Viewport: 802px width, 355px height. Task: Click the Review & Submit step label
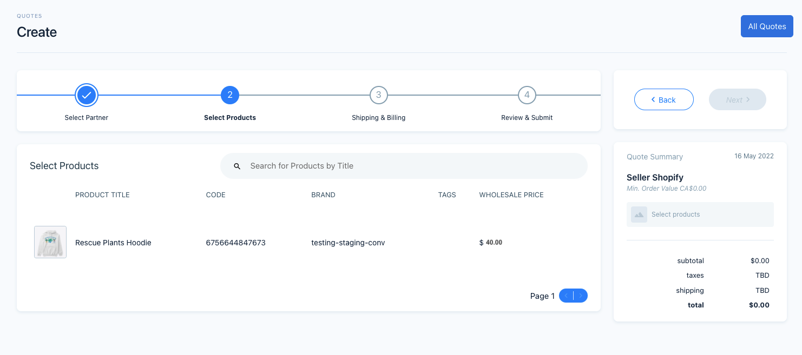527,117
